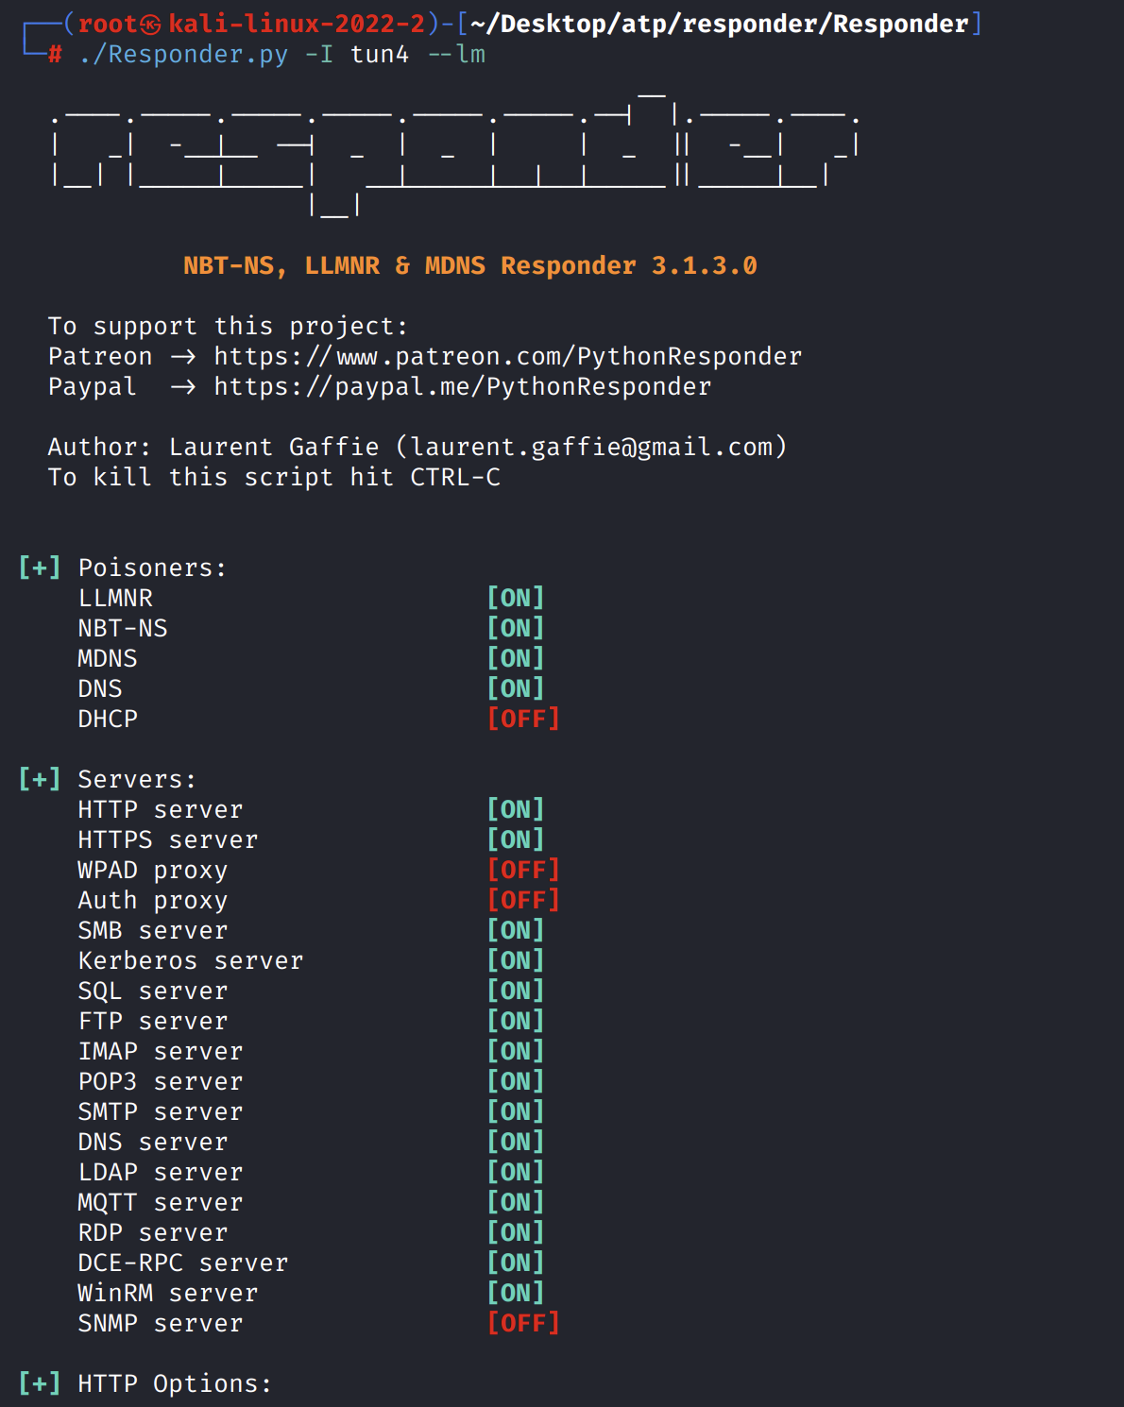This screenshot has height=1407, width=1124.
Task: Click the ./Responder.py command text
Action: click(x=184, y=55)
